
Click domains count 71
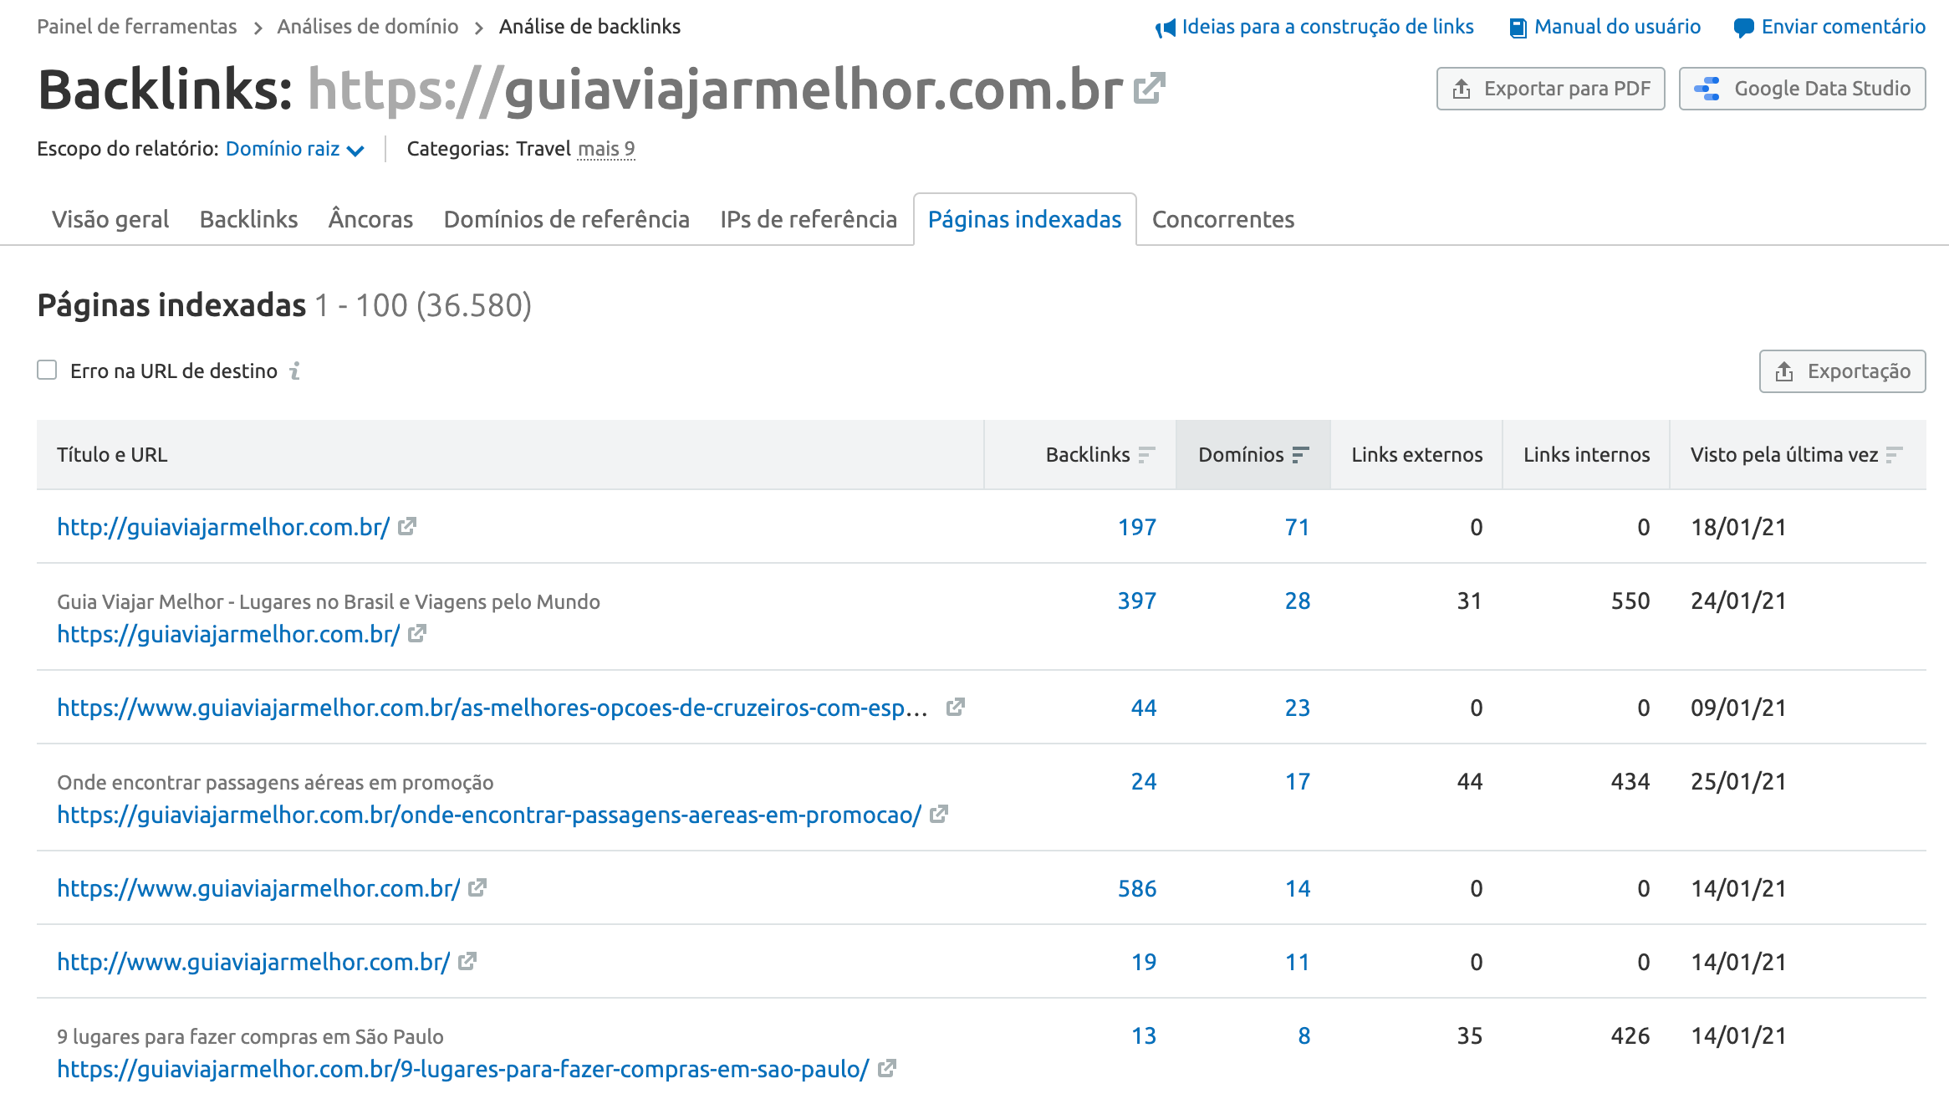coord(1298,527)
